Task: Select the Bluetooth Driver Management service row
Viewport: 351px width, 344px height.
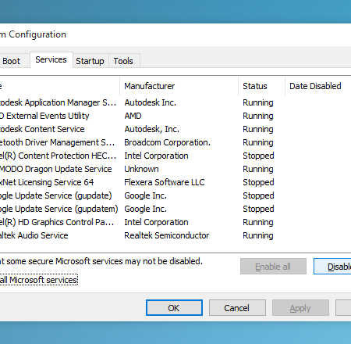Action: (175, 142)
